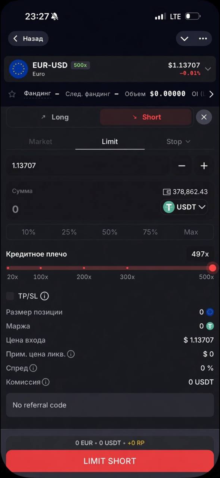
Task: Open the USDT currency dropdown
Action: coord(184,207)
